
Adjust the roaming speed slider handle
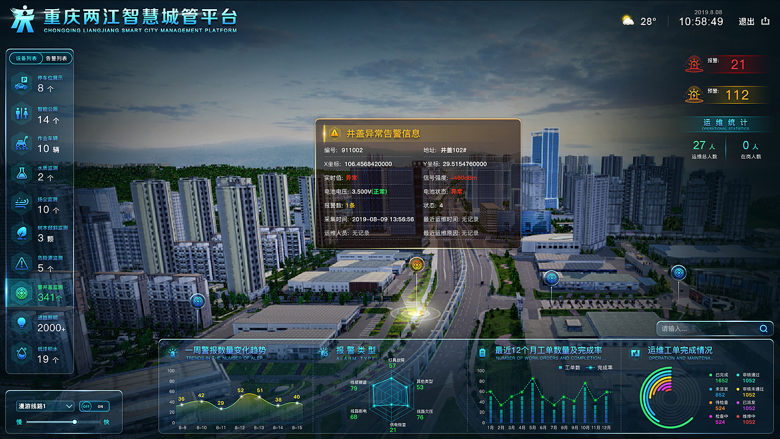74,421
